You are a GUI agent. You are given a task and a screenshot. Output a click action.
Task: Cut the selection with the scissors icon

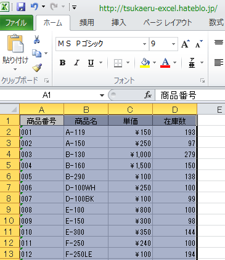[x=36, y=39]
